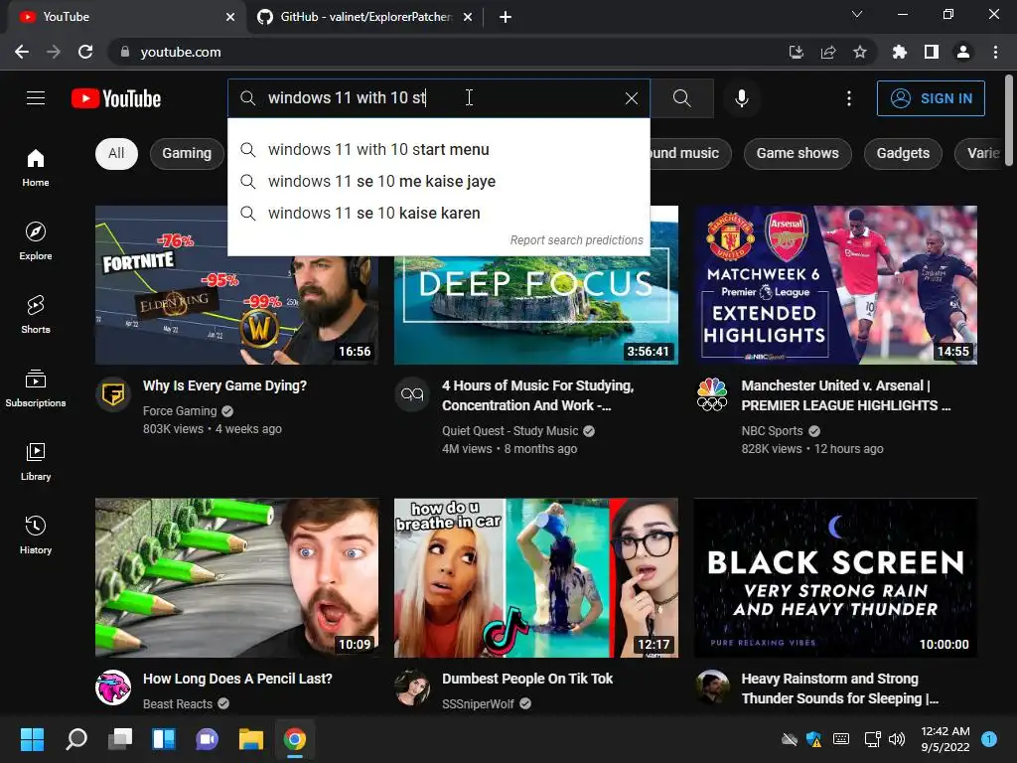
Task: Reload the YouTube page
Action: pos(85,52)
